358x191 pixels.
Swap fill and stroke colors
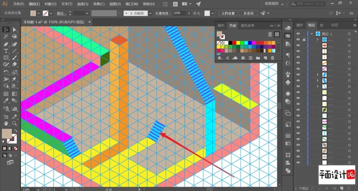coord(16,131)
